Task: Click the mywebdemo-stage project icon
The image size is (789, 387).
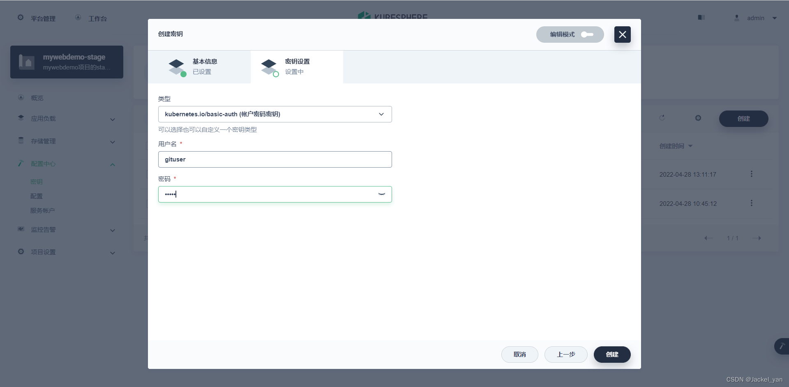Action: pyautogui.click(x=27, y=62)
